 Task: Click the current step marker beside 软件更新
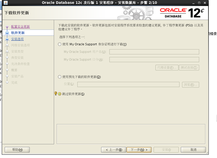(x=7, y=33)
